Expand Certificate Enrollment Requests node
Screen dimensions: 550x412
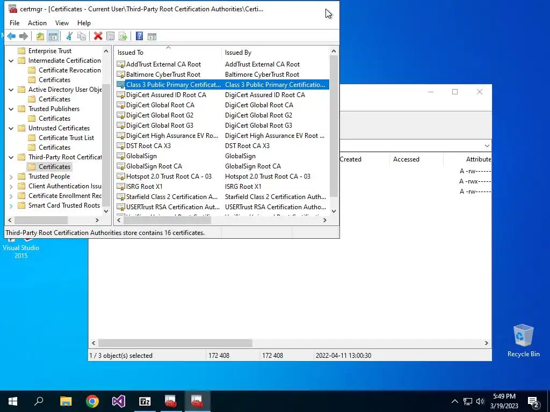click(11, 196)
